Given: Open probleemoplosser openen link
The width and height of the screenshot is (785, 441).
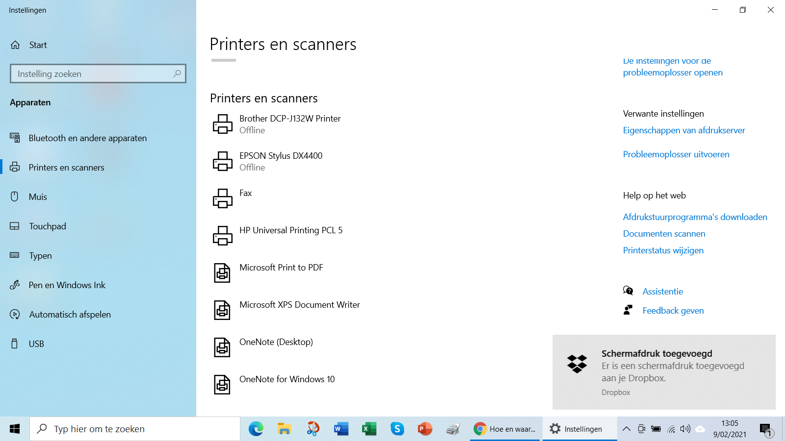Looking at the screenshot, I should (x=673, y=73).
